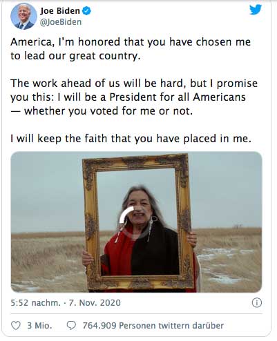
Task: Click the reply speech bubble icon
Action: click(x=71, y=326)
